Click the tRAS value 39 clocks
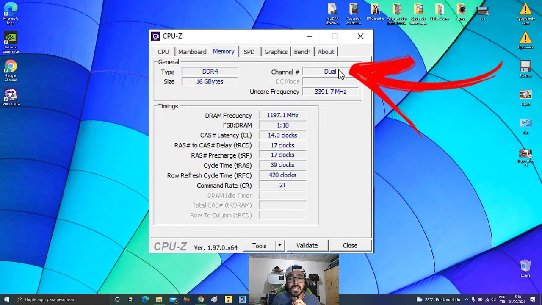Screen dimensions: 542x305 282,165
